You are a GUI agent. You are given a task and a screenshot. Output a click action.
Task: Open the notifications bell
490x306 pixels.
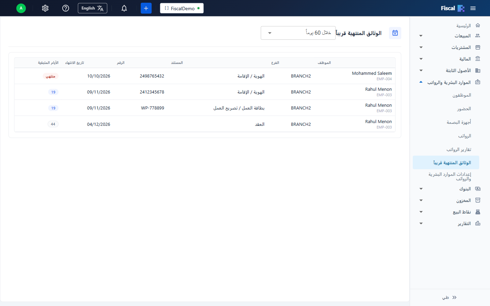tap(124, 8)
